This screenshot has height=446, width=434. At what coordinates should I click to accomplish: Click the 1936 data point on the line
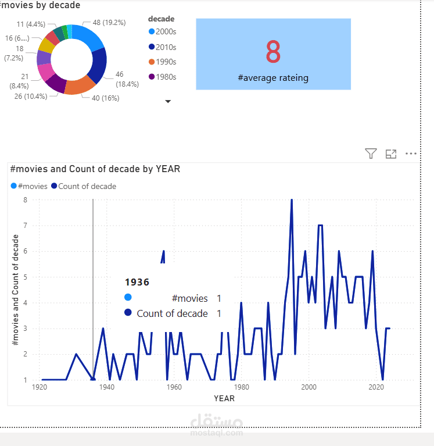click(x=93, y=379)
